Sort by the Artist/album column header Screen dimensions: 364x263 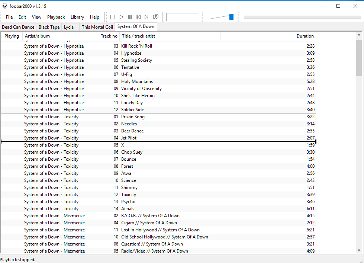point(59,36)
